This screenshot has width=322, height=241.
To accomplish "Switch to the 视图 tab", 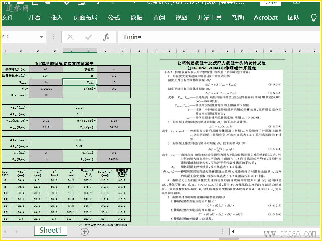I will (182, 18).
